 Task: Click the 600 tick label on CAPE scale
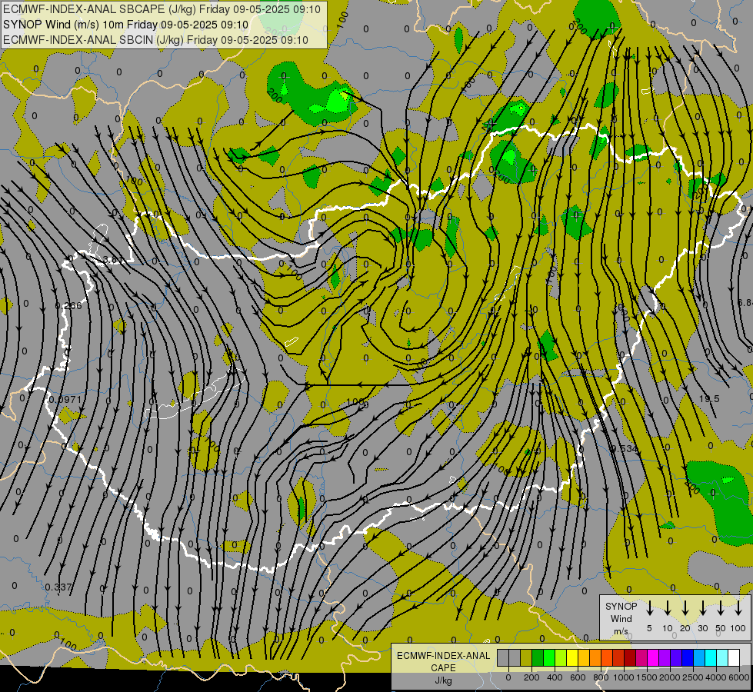[x=578, y=677]
